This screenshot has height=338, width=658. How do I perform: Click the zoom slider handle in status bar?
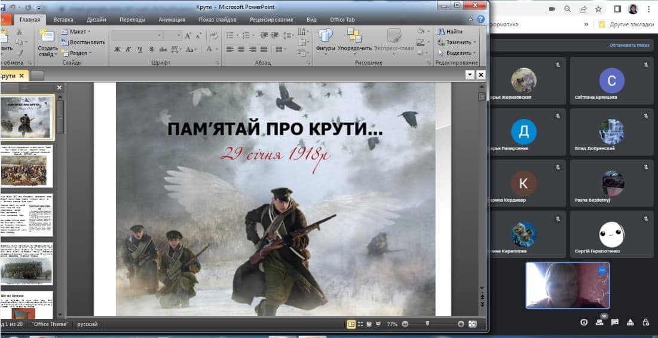click(x=427, y=324)
